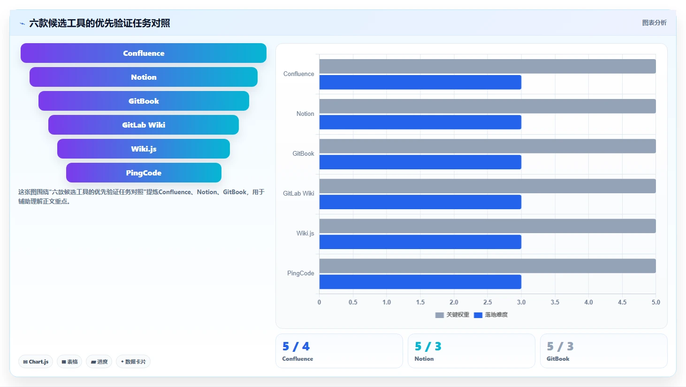Image resolution: width=686 pixels, height=387 pixels.
Task: Select the PingCode funnel bar
Action: pos(144,173)
